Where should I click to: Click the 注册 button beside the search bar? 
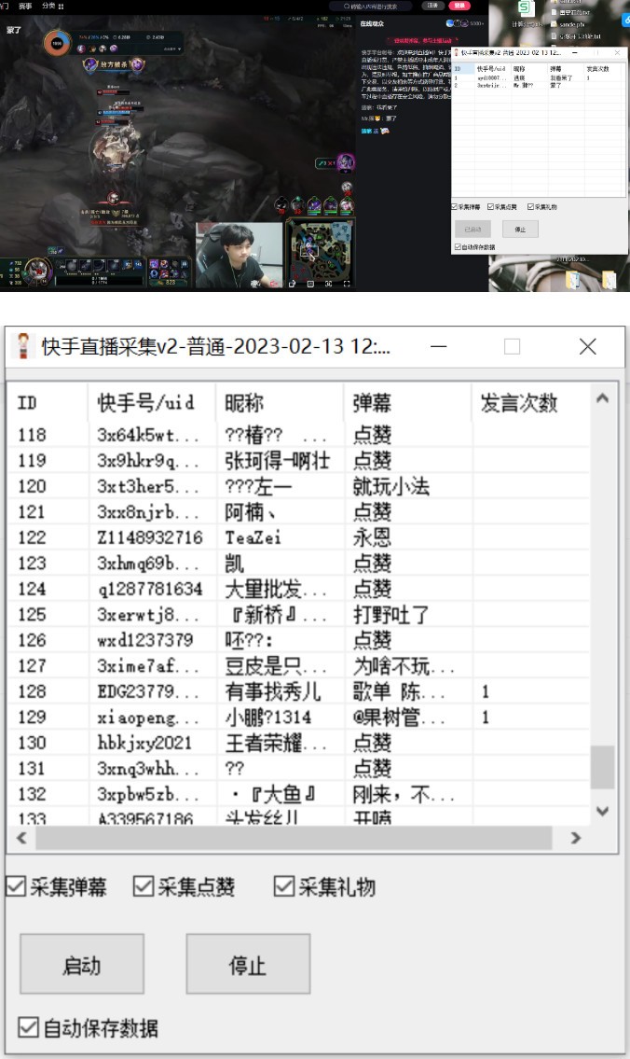pyautogui.click(x=432, y=6)
